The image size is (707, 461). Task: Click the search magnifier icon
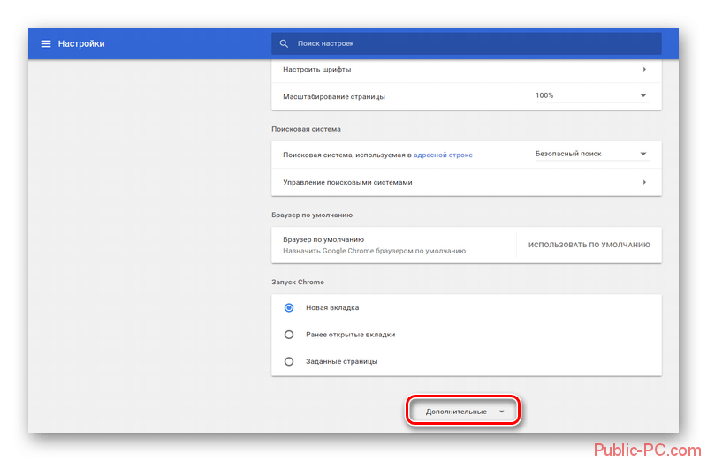284,43
